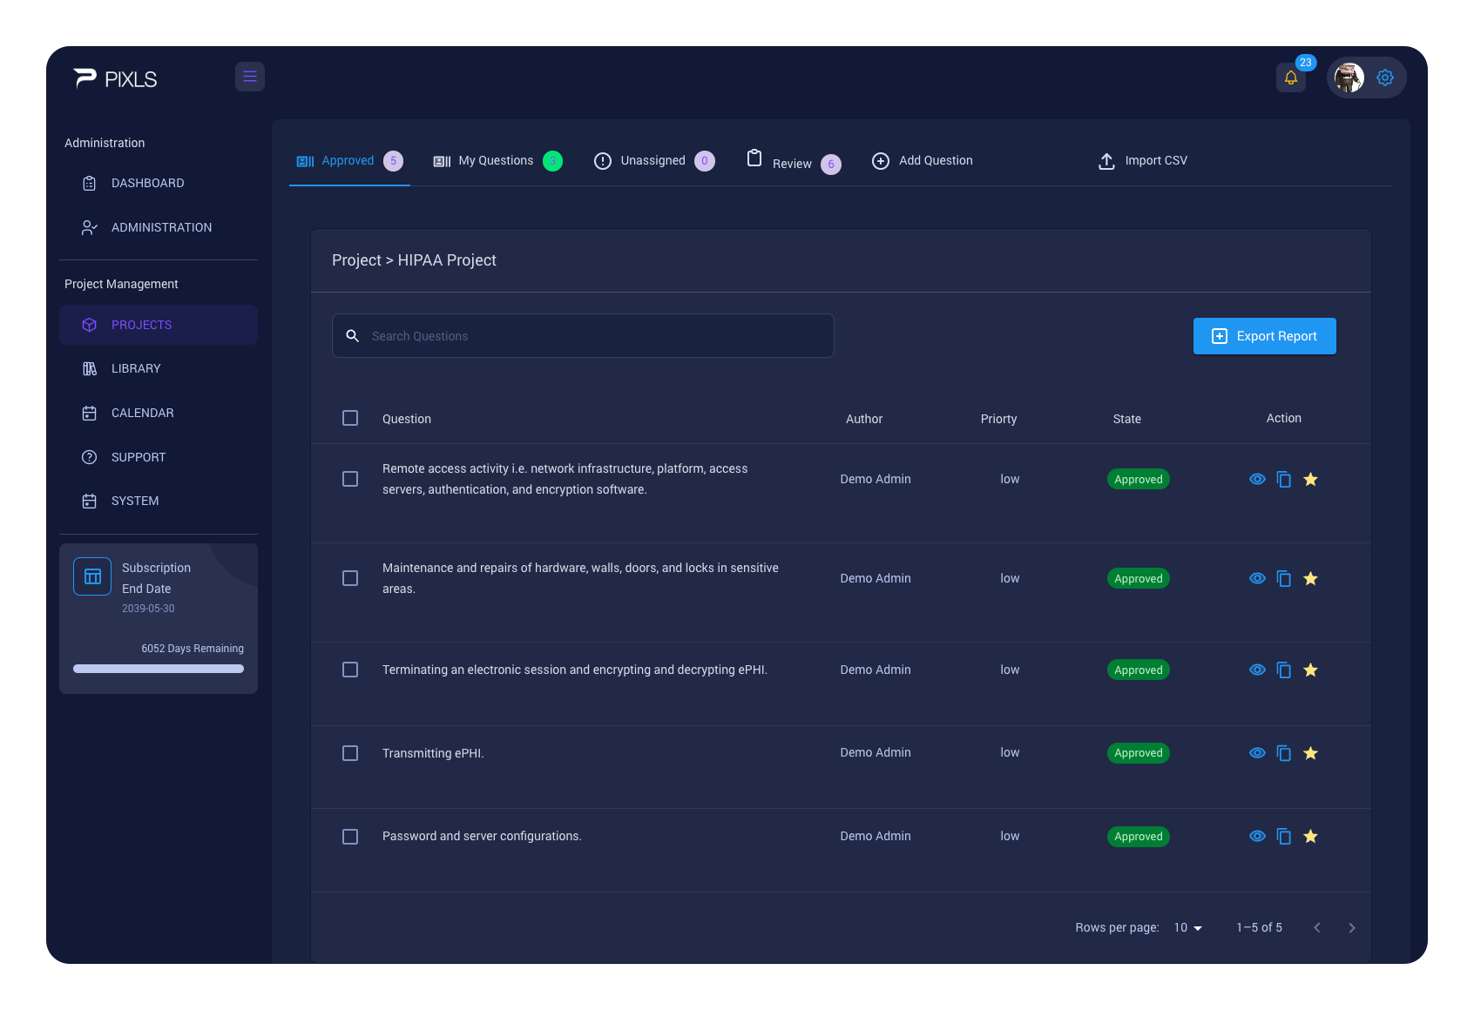The image size is (1474, 1010).
Task: Copy the Transmitting ePHI question
Action: (x=1284, y=753)
